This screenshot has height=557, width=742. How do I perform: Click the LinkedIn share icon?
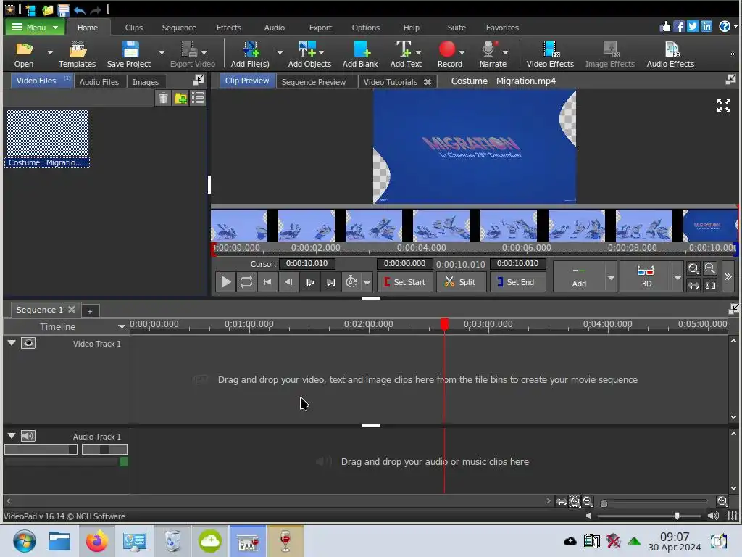706,27
